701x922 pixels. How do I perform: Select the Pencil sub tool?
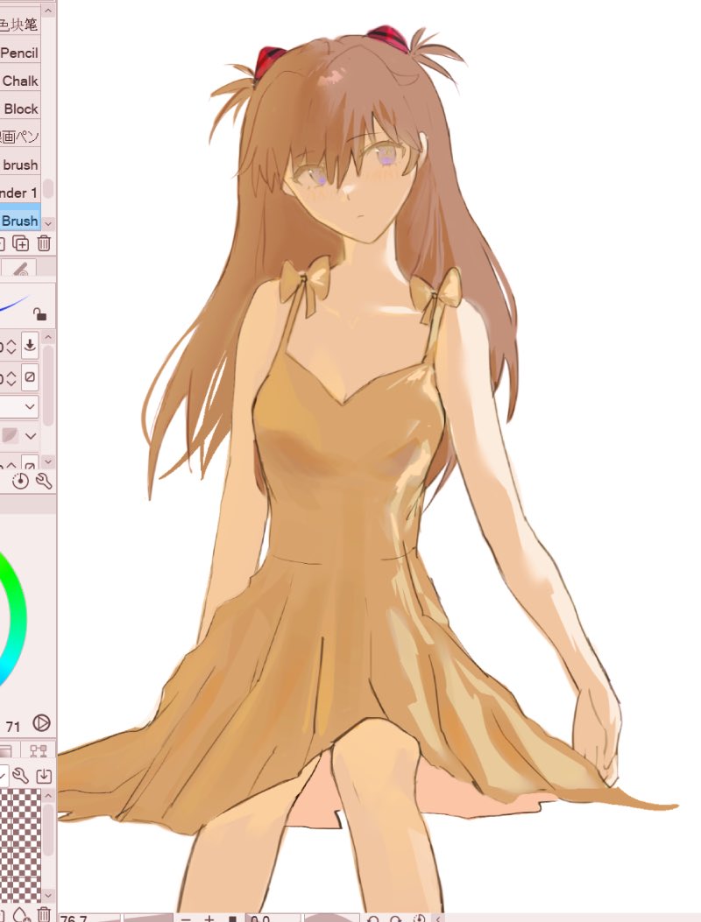20,53
